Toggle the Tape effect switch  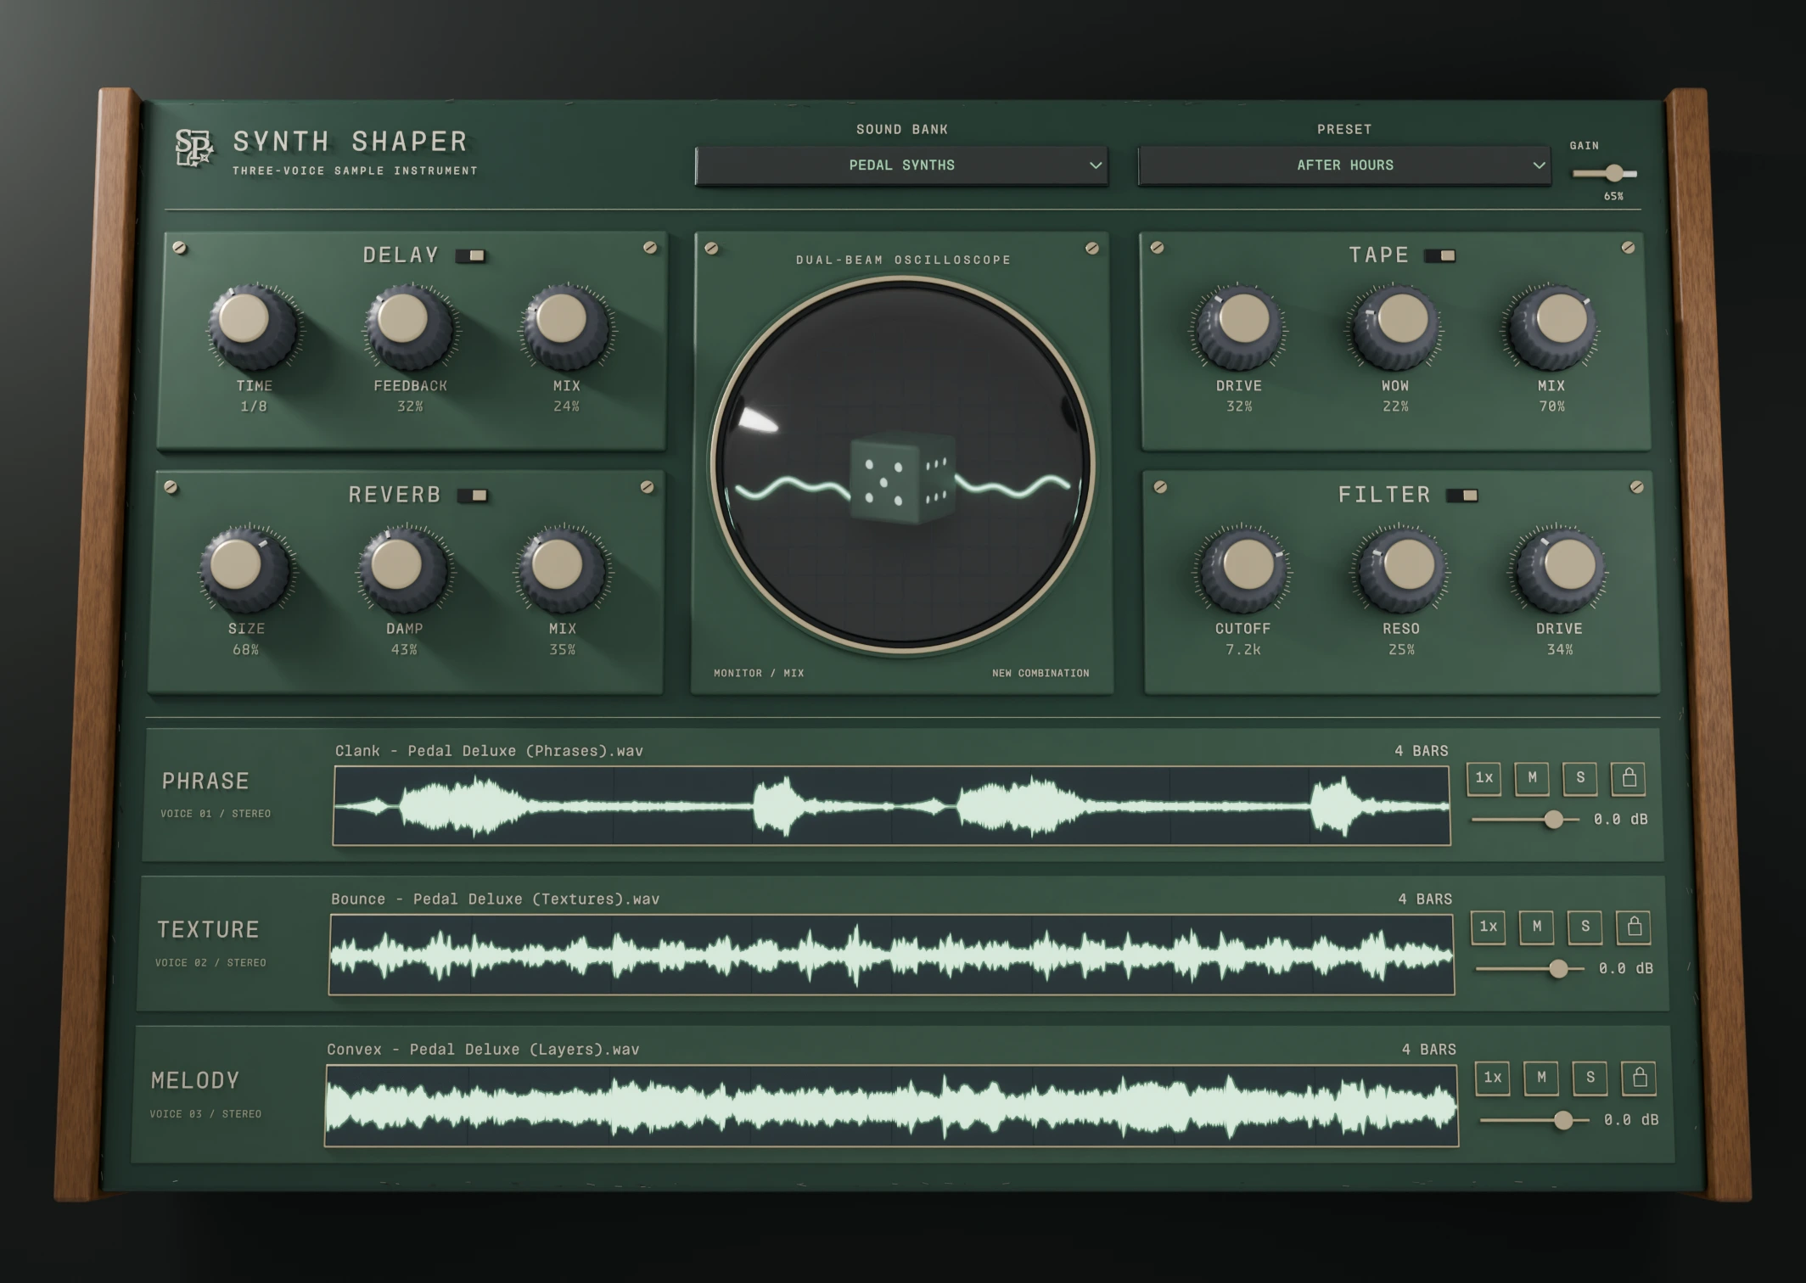[1440, 255]
